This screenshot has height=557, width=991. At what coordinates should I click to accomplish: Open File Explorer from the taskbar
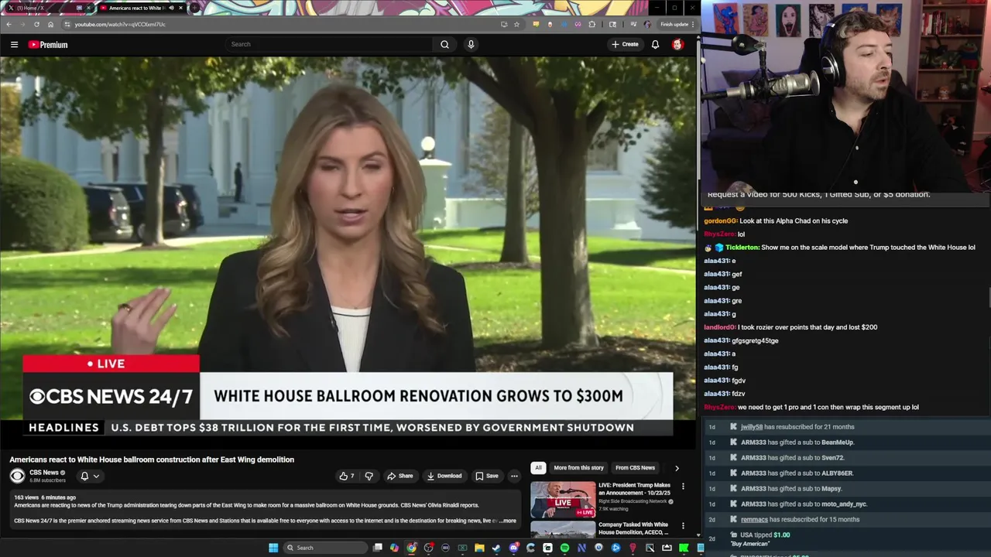point(479,548)
